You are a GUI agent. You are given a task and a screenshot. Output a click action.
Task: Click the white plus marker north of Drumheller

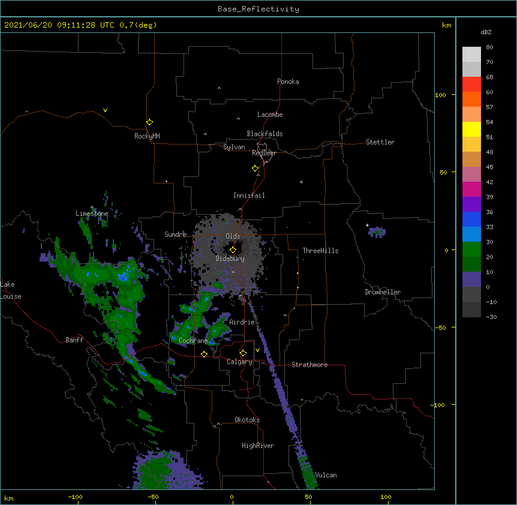pyautogui.click(x=367, y=225)
